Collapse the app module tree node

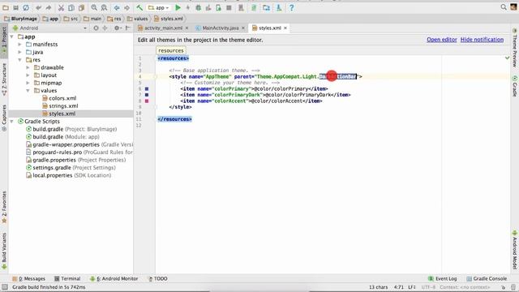(x=12, y=36)
